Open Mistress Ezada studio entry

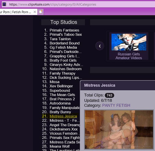(x=65, y=142)
